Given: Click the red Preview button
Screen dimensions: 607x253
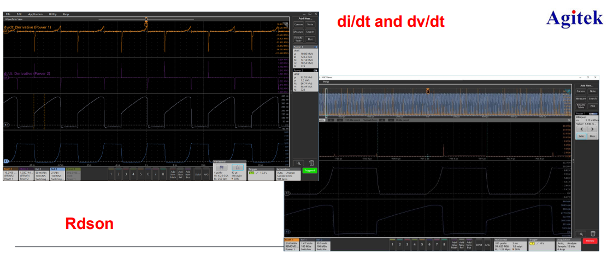Looking at the screenshot, I should coord(590,241).
